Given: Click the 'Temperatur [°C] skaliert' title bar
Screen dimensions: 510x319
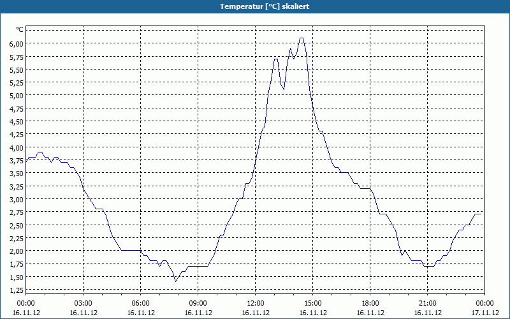Looking at the screenshot, I should tap(255, 6).
